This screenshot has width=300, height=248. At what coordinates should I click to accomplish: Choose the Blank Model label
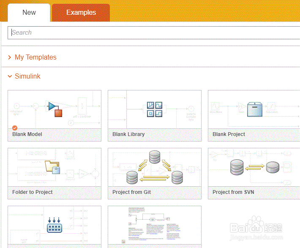[x=27, y=134]
